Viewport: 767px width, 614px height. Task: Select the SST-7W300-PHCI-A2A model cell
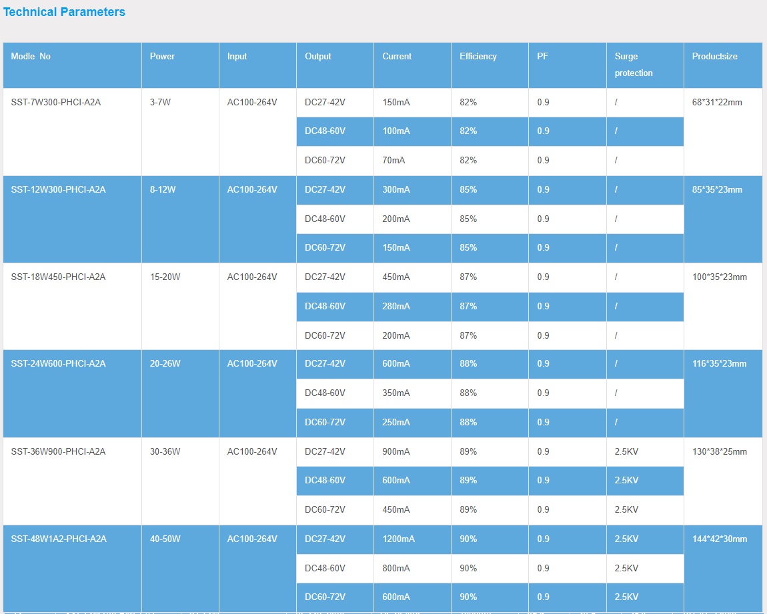coord(56,103)
